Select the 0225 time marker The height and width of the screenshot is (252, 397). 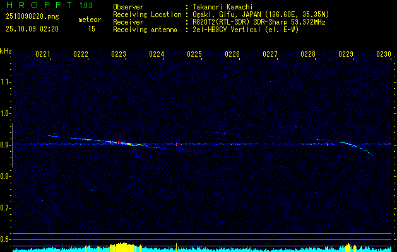tap(194, 55)
